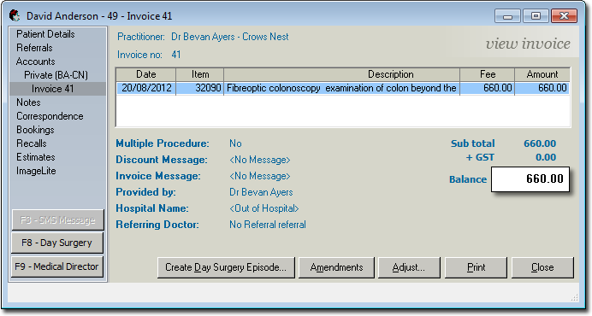Click the Date column header
Image resolution: width=592 pixels, height=316 pixels.
click(x=145, y=74)
